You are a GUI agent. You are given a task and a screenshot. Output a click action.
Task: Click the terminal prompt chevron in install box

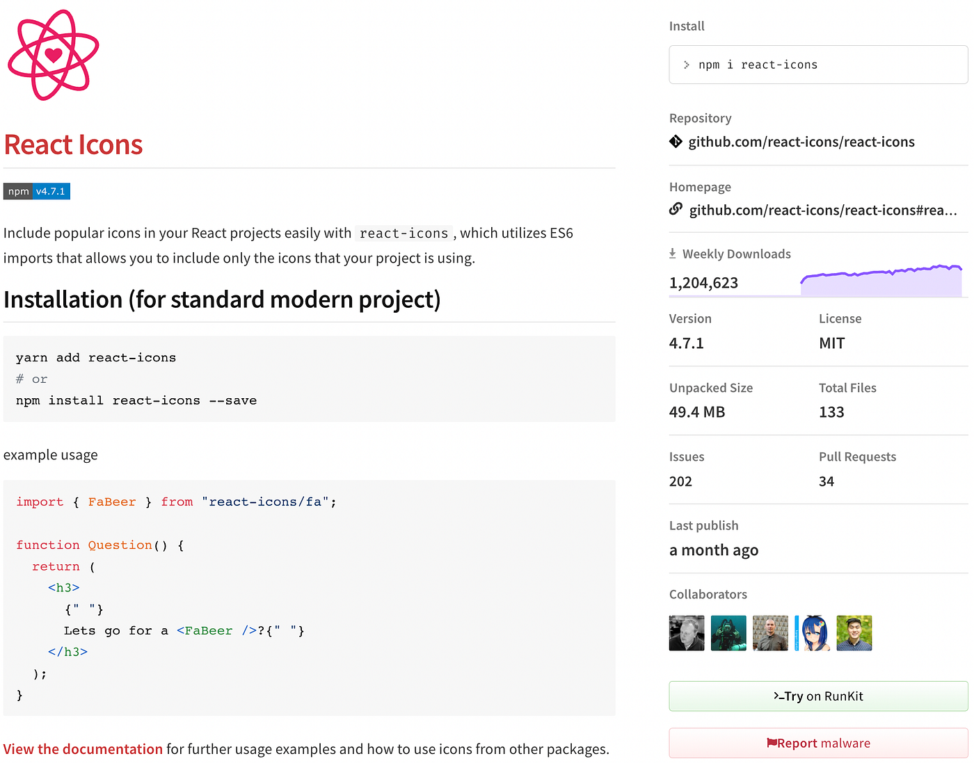687,65
